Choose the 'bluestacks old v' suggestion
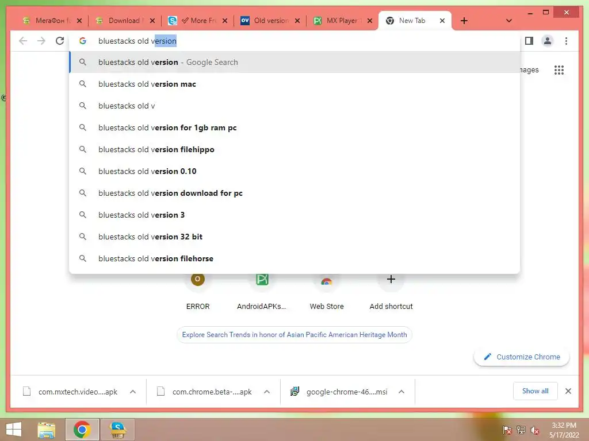 click(x=295, y=106)
